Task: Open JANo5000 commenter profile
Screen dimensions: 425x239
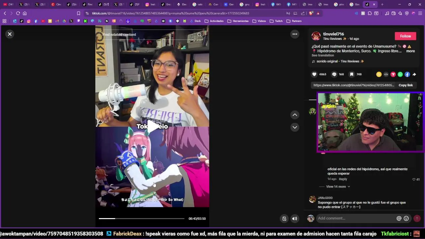Action: 325,198
